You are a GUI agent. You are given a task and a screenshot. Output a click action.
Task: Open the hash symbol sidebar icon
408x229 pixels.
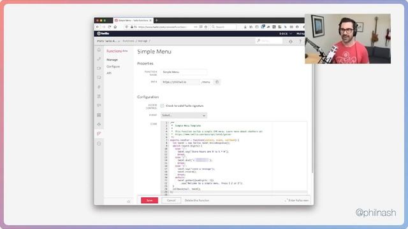[x=99, y=87]
